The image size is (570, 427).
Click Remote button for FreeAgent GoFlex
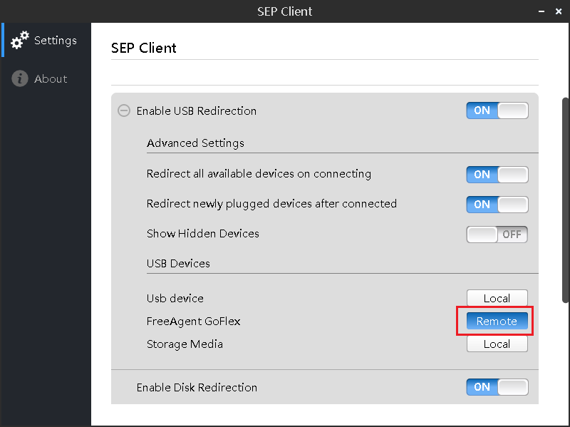coord(497,321)
